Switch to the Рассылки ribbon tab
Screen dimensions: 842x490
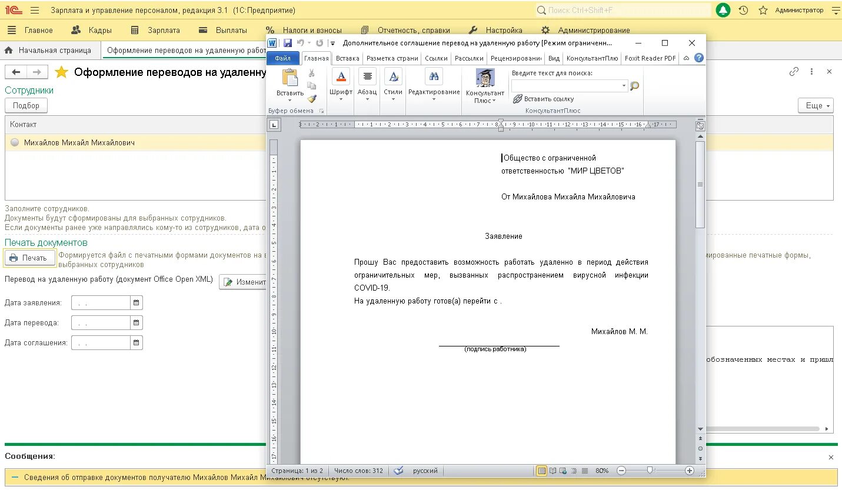(469, 58)
